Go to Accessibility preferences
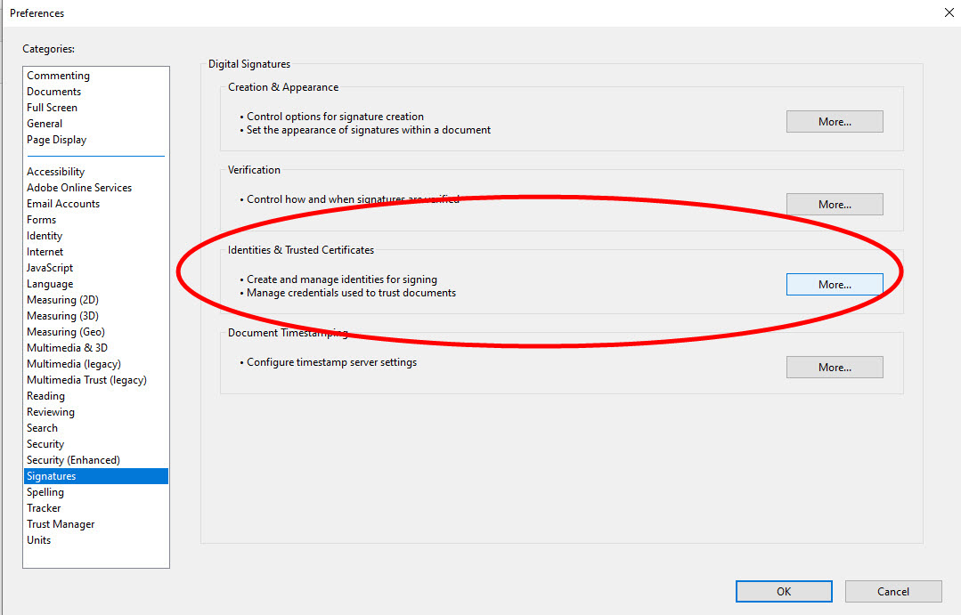 (55, 172)
